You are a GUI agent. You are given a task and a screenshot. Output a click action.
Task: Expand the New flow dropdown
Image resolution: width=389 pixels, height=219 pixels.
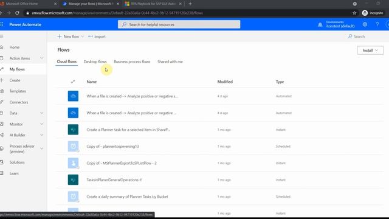[83, 36]
